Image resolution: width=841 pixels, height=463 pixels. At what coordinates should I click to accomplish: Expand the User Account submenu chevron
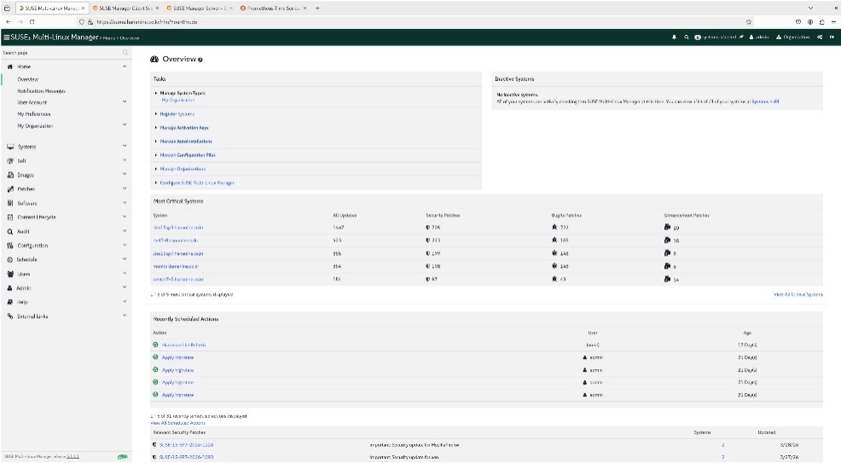click(125, 101)
